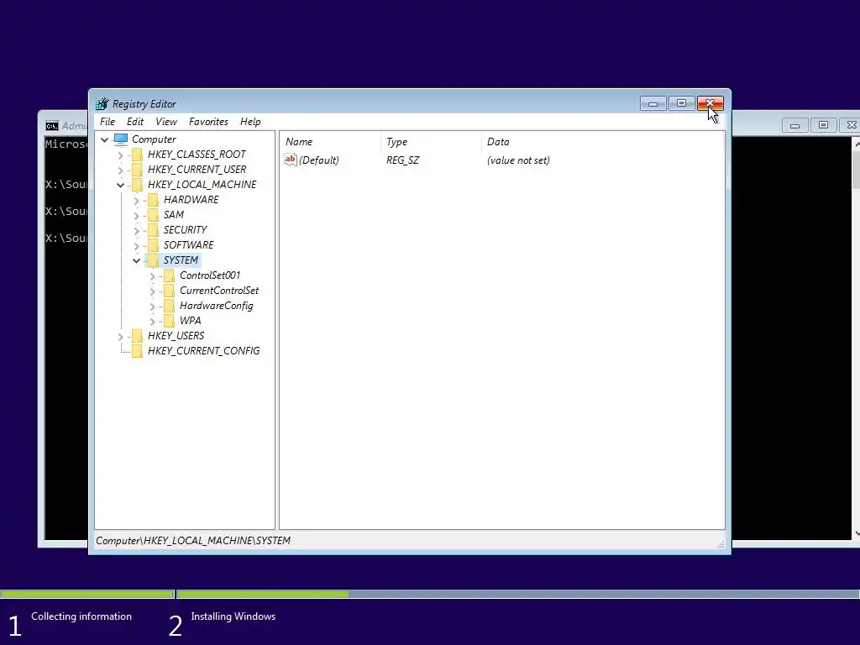
Task: Click the HKEY_CURRENT_USER folder icon
Action: pyautogui.click(x=137, y=170)
